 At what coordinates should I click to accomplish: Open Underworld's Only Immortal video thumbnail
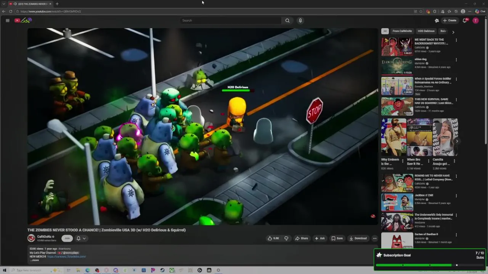397,222
